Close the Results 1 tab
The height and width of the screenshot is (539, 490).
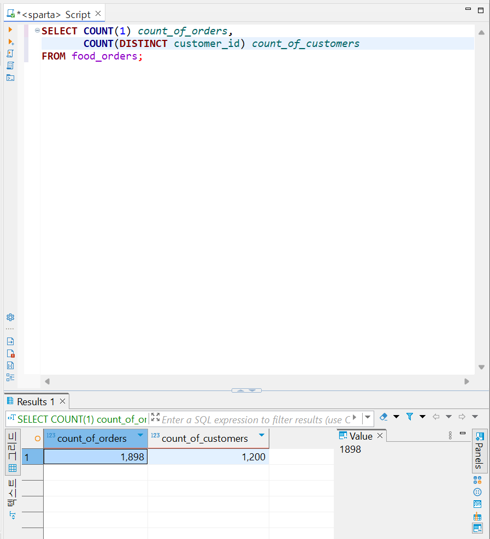tap(63, 401)
